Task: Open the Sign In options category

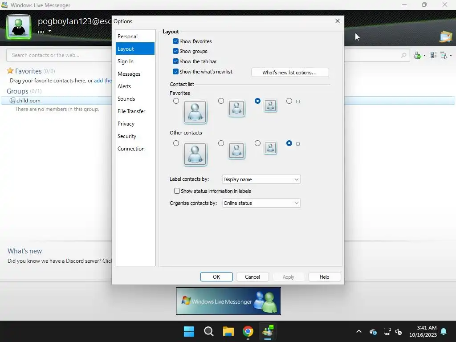Action: 135,61
